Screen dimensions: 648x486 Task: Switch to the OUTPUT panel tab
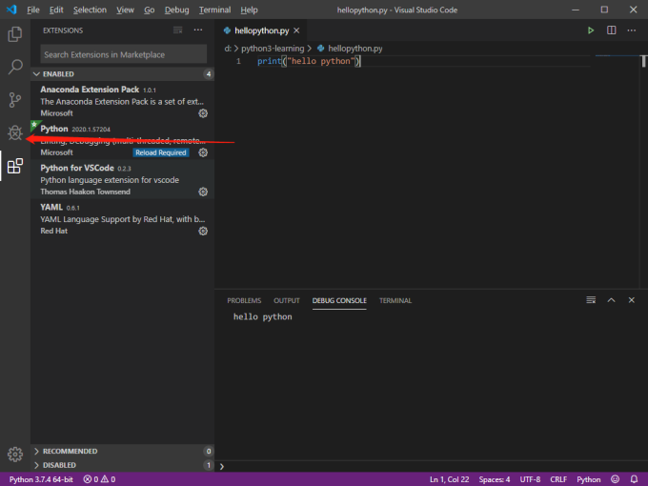pyautogui.click(x=287, y=300)
